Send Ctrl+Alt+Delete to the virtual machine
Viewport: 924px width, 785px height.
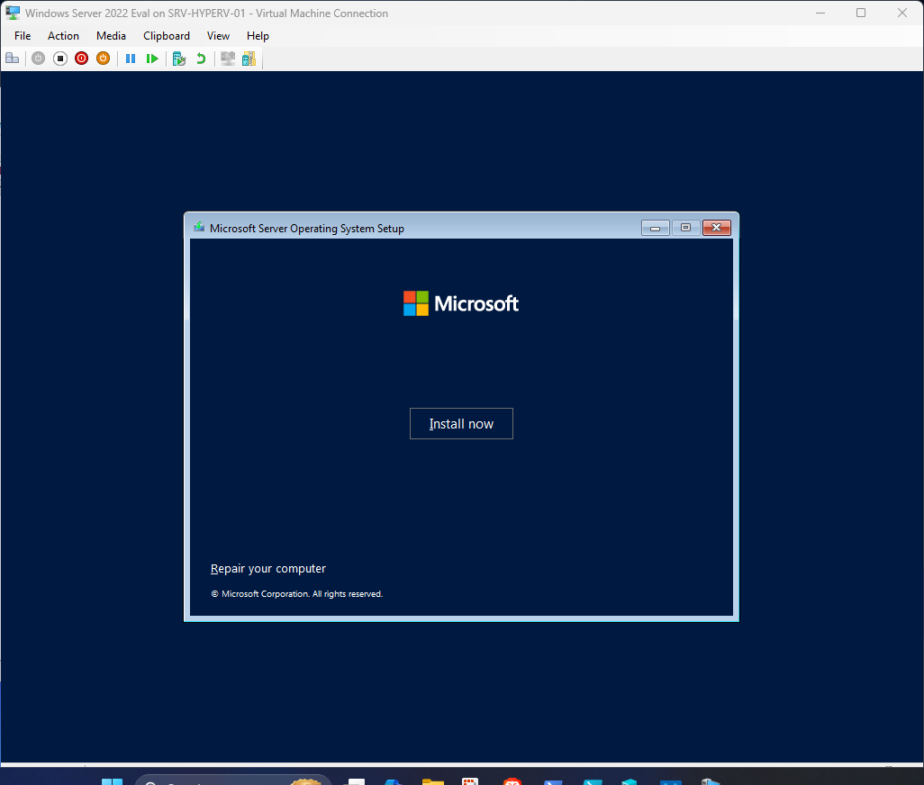coord(13,58)
